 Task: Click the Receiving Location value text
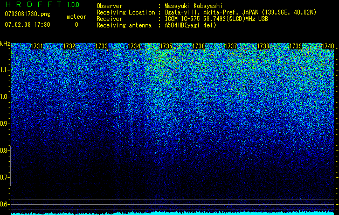point(240,12)
